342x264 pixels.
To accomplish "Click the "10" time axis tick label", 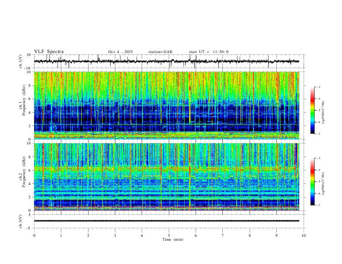I will [x=304, y=236].
